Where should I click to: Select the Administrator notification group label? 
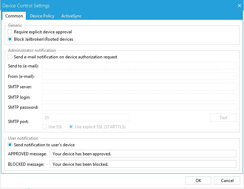point(32,50)
